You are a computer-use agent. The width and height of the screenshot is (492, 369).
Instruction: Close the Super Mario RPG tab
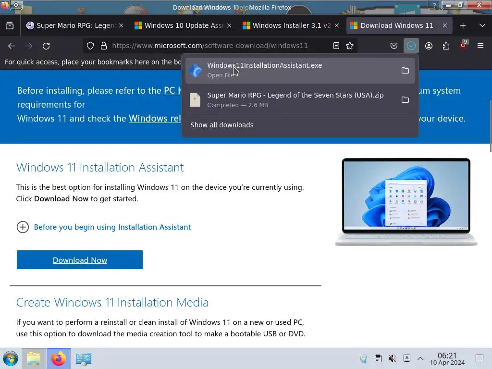tap(121, 25)
